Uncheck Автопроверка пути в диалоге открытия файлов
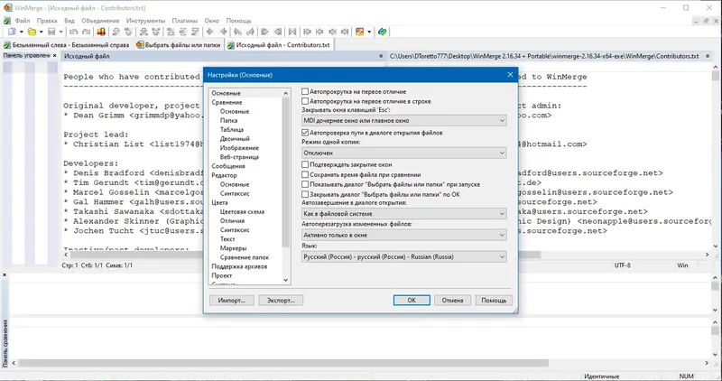Viewport: 722px width, 381px height. click(x=305, y=133)
